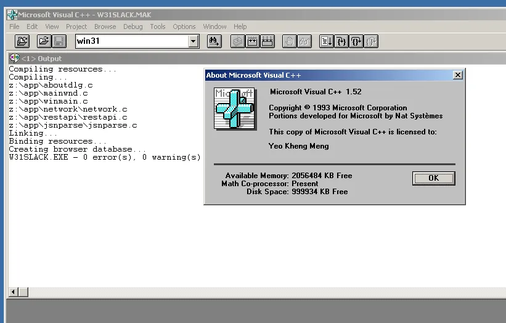Click the Disk Space value 999934 KB Free
Image resolution: width=506 pixels, height=323 pixels.
pos(319,192)
